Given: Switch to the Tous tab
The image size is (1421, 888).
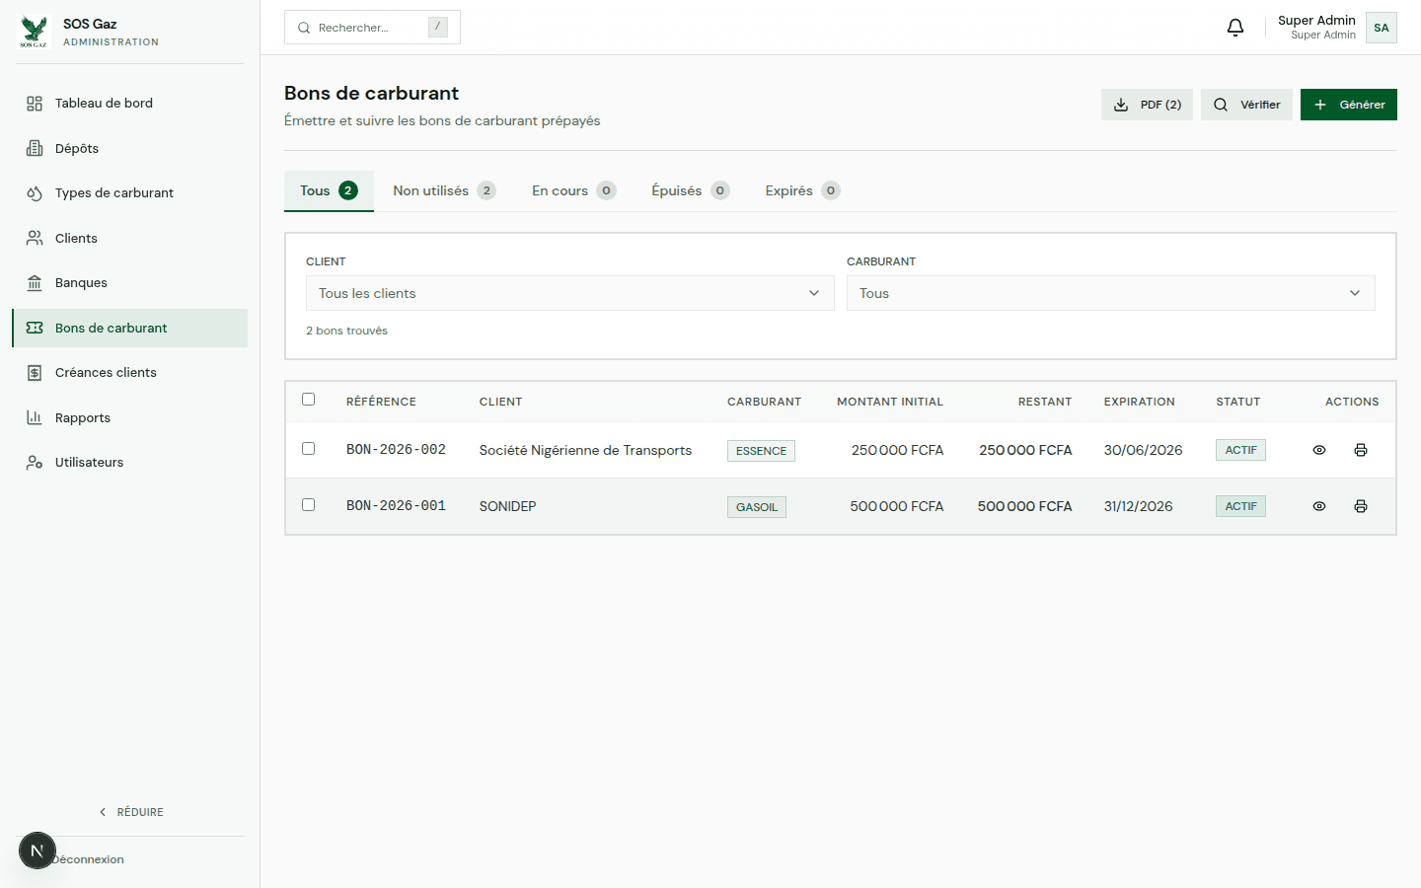Looking at the screenshot, I should pyautogui.click(x=329, y=190).
